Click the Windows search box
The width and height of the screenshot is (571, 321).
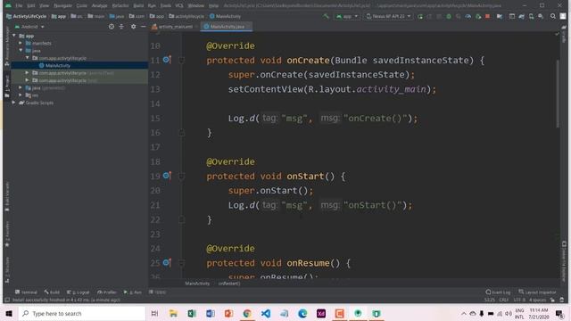81,313
